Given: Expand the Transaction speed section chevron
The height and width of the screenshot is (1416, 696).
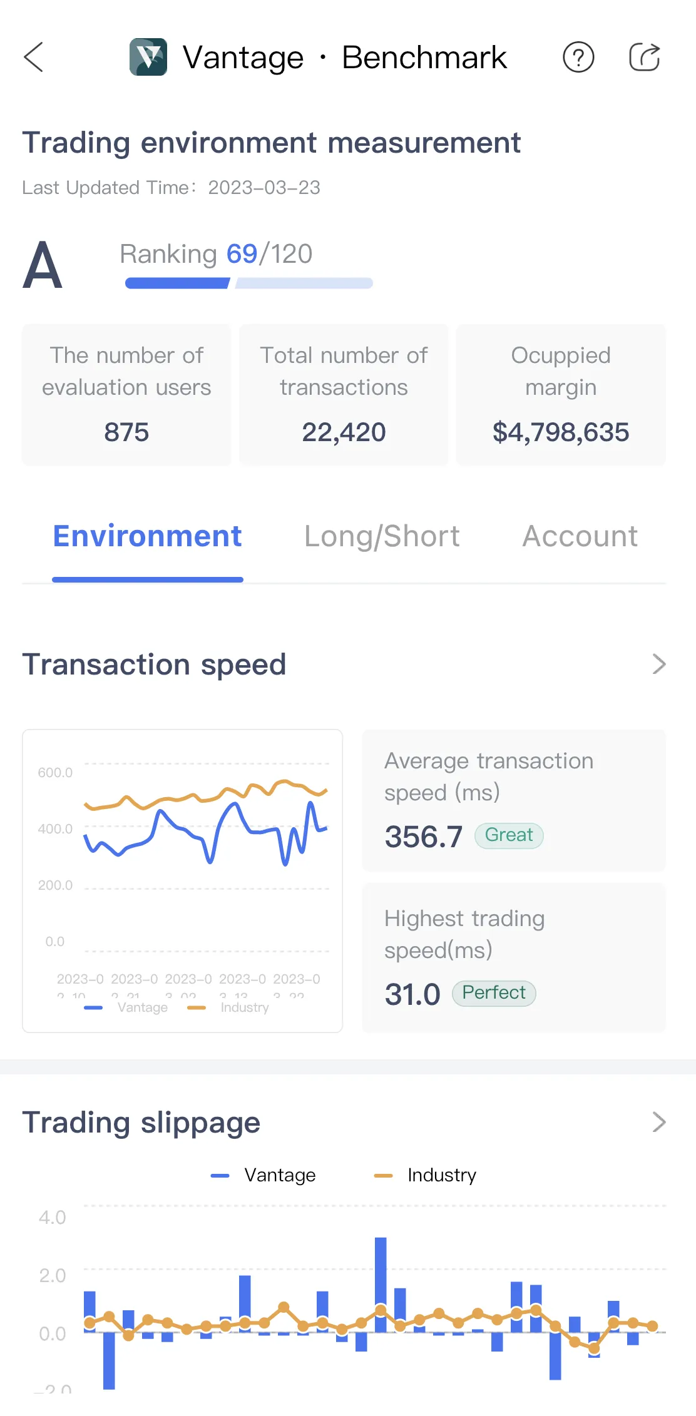Looking at the screenshot, I should [659, 664].
